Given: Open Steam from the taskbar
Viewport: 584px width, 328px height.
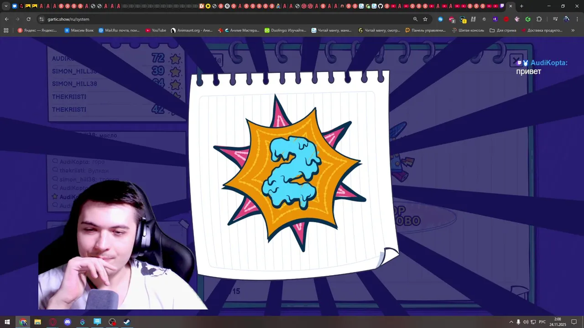Looking at the screenshot, I should tap(127, 322).
